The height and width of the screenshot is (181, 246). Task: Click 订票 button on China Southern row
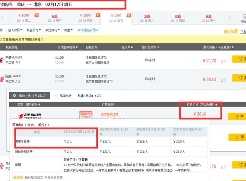[239, 165]
